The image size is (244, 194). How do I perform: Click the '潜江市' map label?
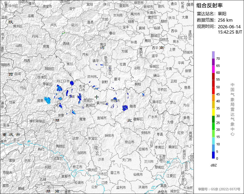point(115,173)
